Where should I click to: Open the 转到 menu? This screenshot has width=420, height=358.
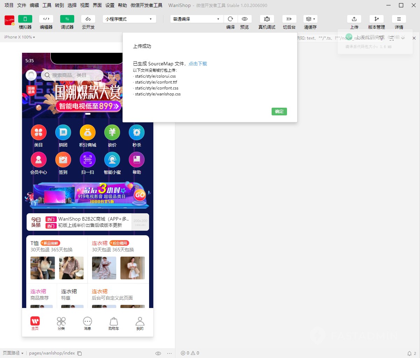(59, 5)
